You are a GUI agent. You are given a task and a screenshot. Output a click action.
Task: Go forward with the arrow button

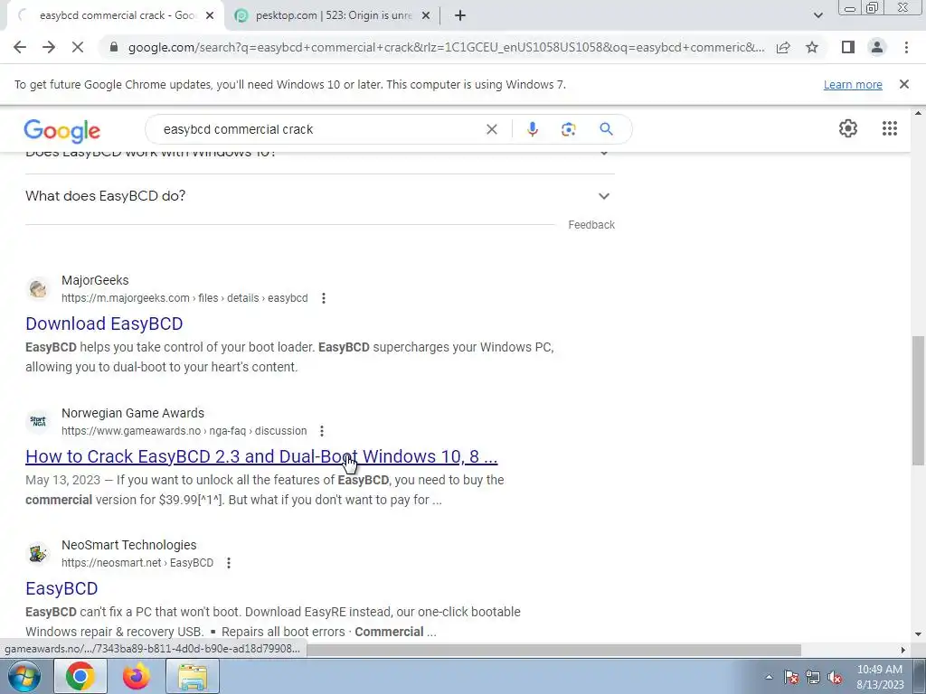49,47
